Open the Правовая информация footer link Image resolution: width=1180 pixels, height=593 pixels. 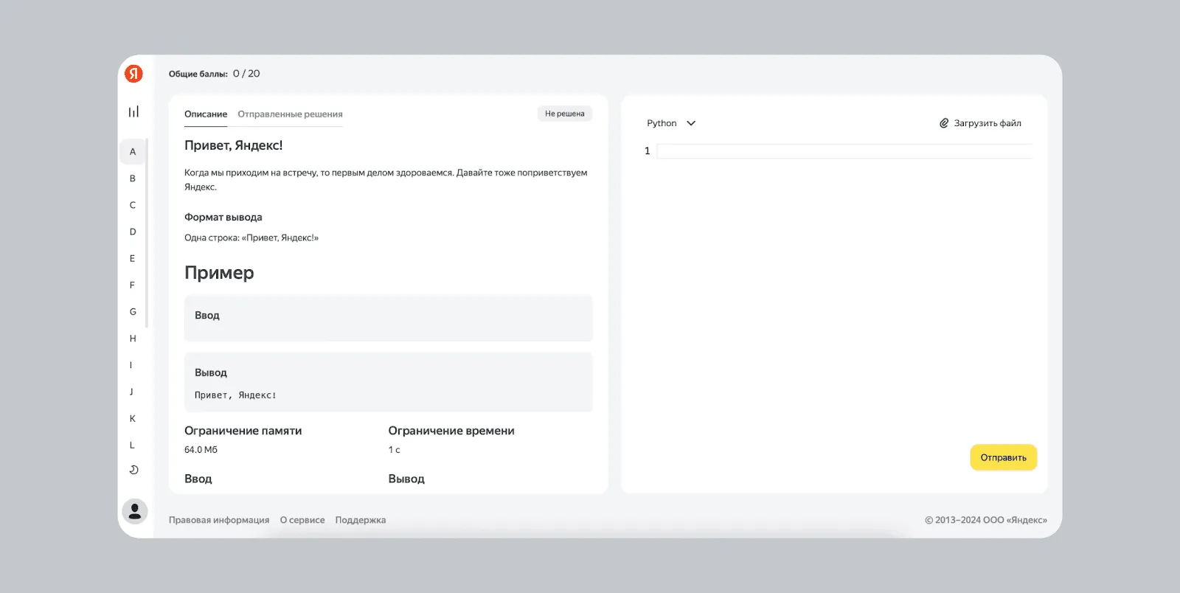(x=219, y=520)
